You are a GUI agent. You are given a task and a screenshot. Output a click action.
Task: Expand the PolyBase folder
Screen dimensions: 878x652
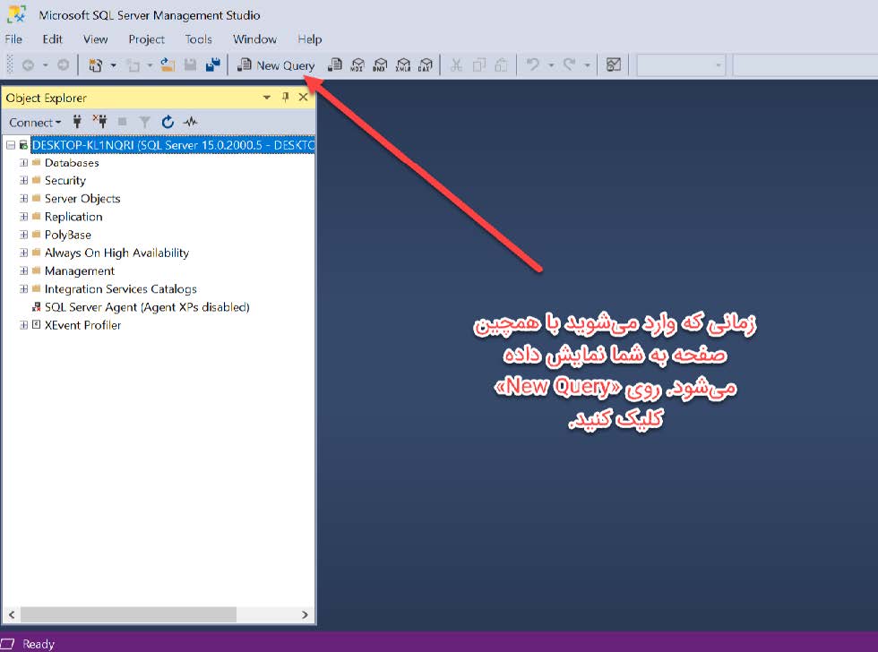[x=23, y=235]
